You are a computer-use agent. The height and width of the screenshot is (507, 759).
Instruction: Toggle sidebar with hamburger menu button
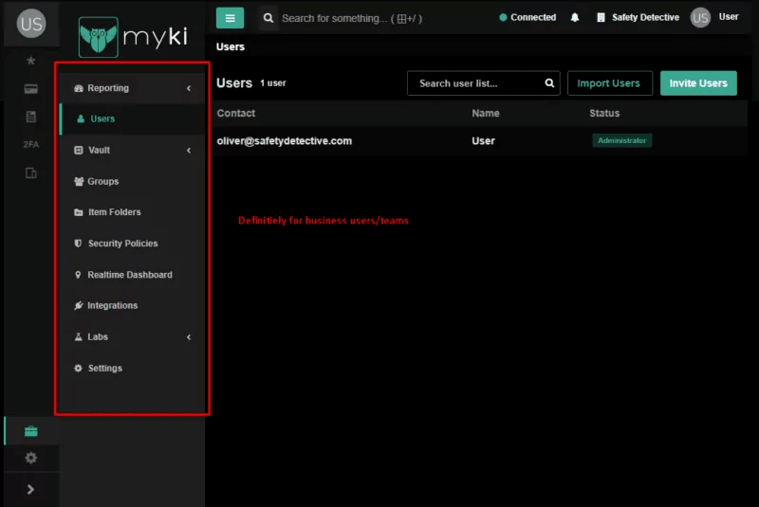pos(230,18)
